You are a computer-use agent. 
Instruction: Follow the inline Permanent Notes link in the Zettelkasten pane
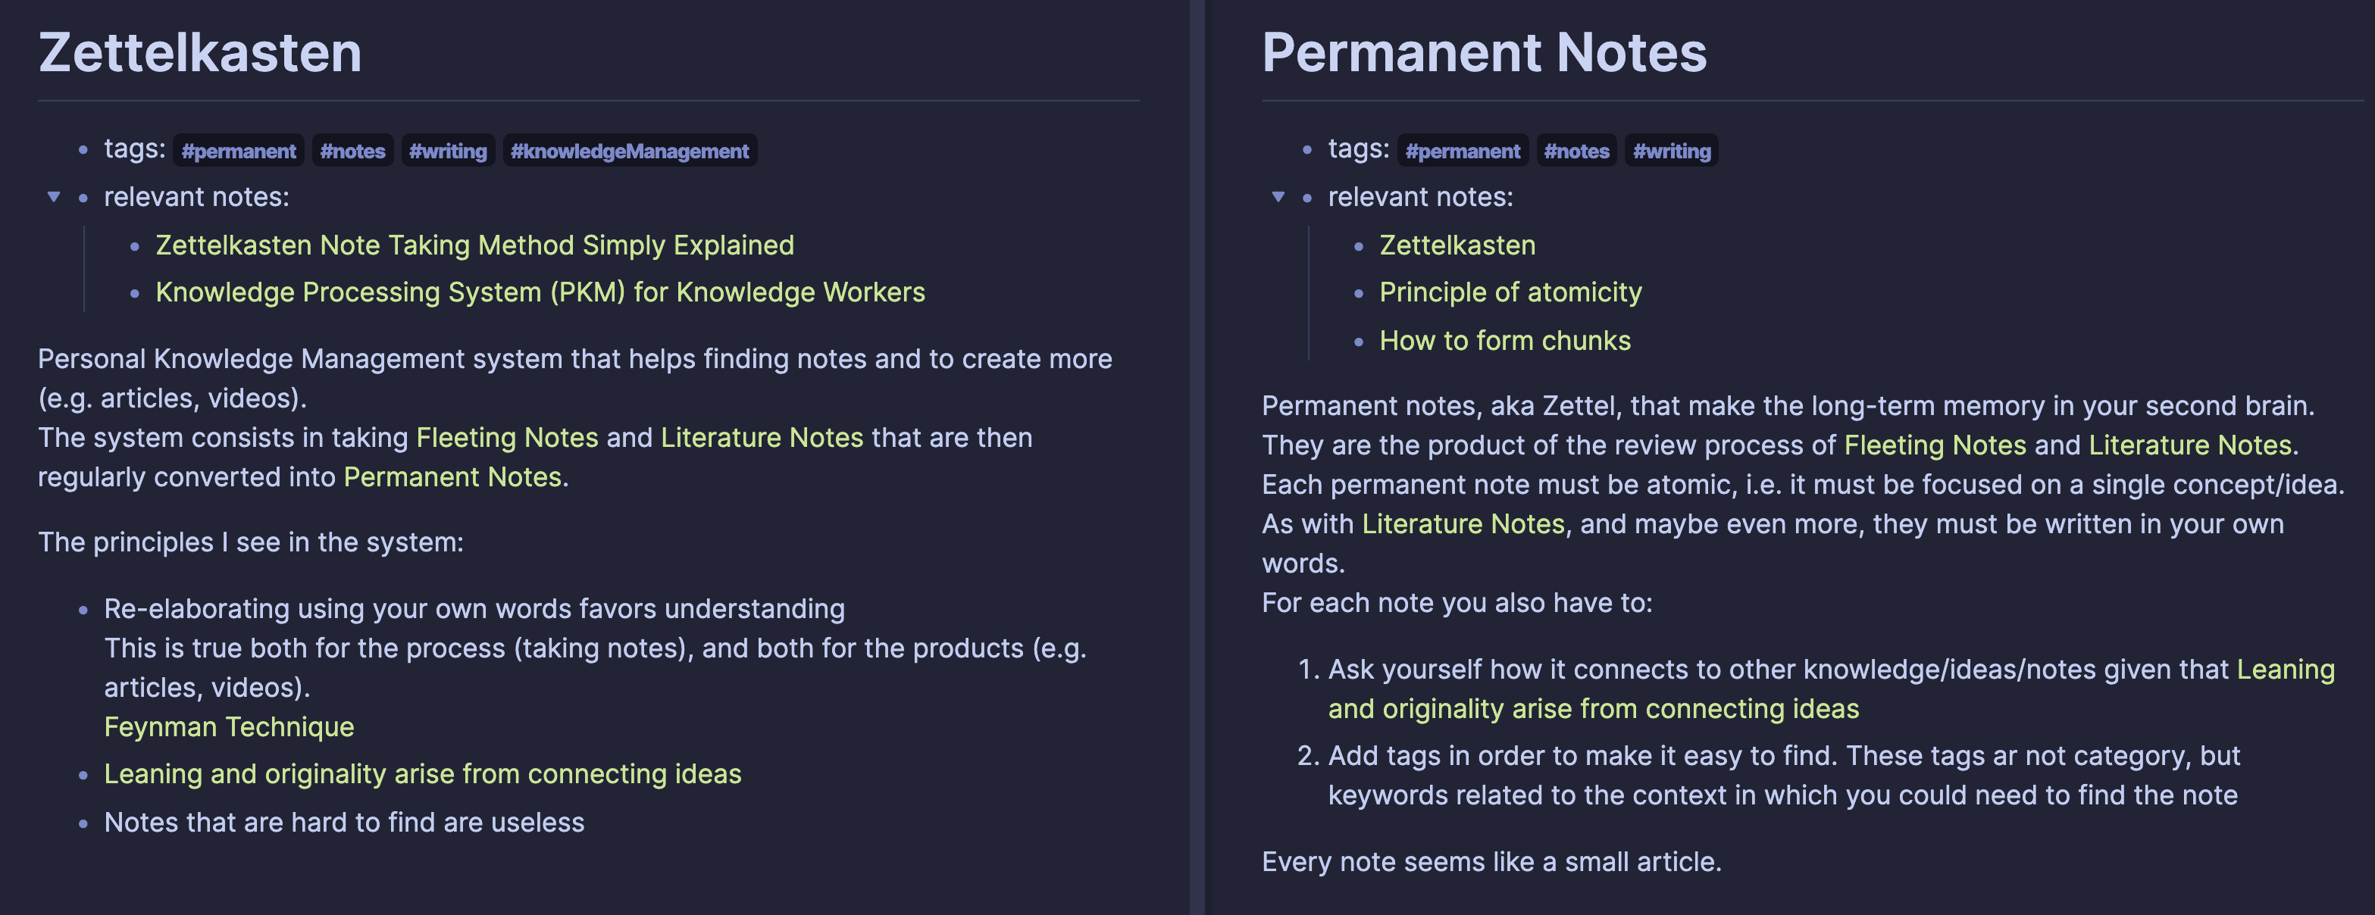[x=452, y=477]
